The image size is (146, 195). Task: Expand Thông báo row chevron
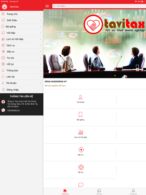[40, 70]
